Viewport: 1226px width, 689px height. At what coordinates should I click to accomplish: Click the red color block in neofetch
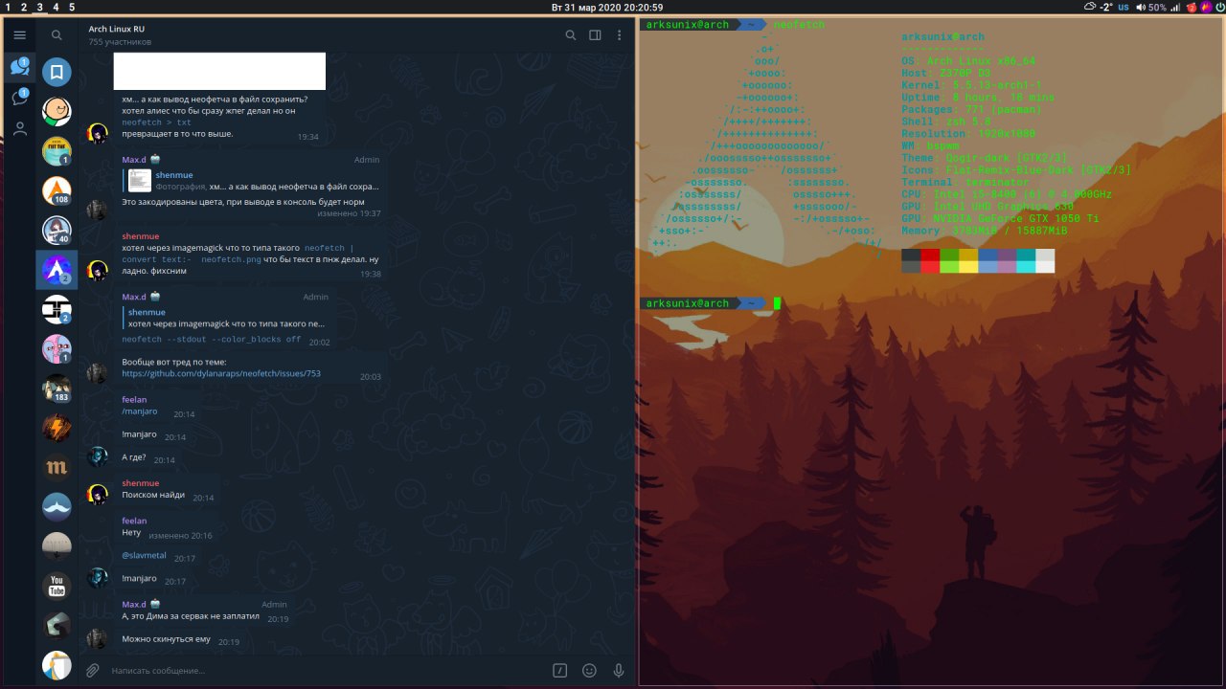click(930, 261)
